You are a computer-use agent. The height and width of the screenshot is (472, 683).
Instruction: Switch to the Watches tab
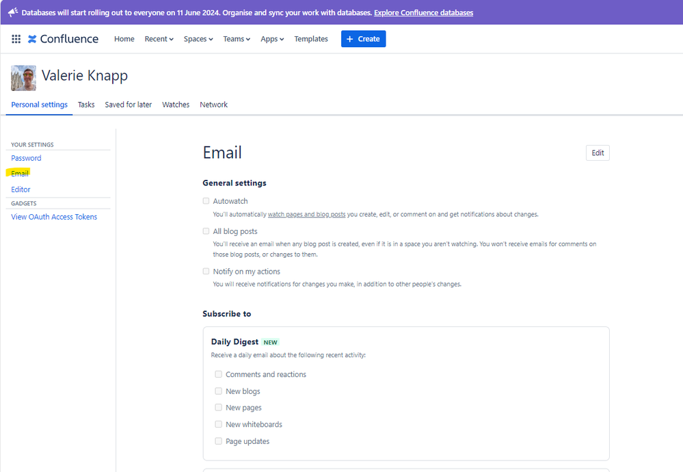tap(176, 105)
